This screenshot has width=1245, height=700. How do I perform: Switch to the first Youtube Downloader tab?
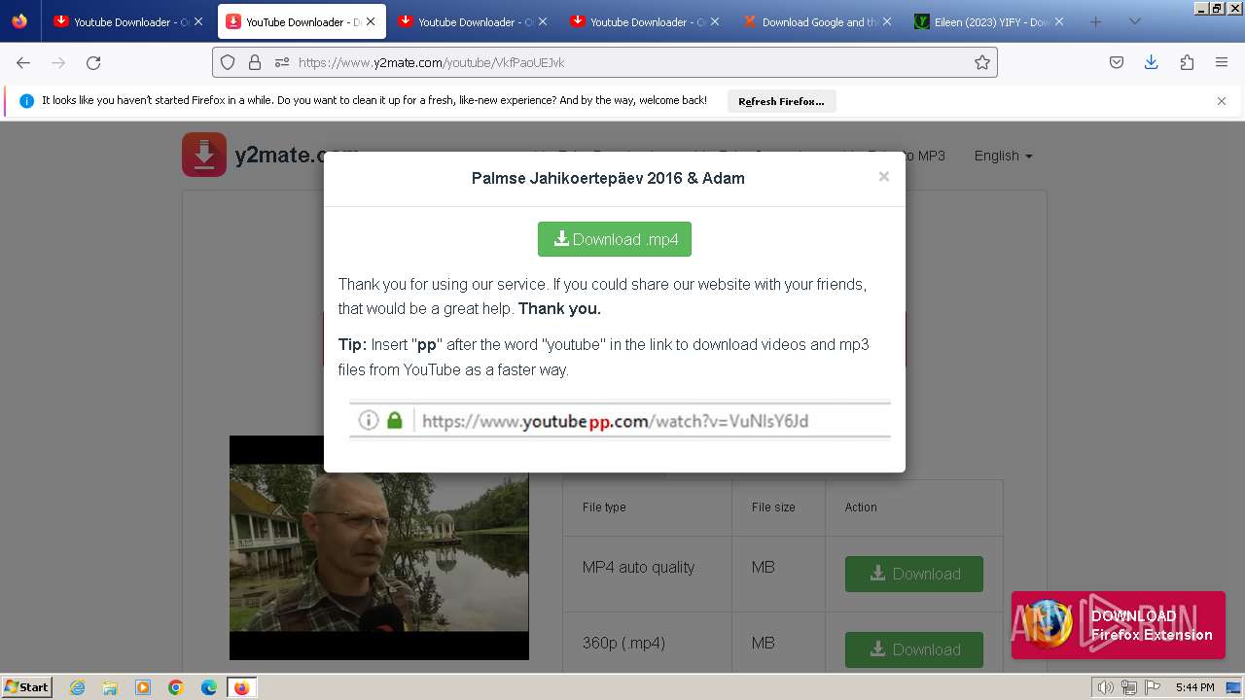pyautogui.click(x=127, y=21)
